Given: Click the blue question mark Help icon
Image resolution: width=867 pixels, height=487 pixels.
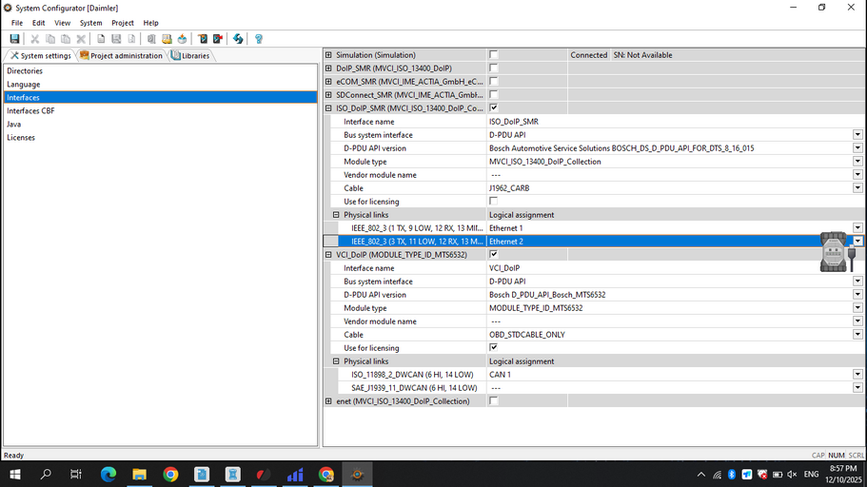Looking at the screenshot, I should 258,39.
